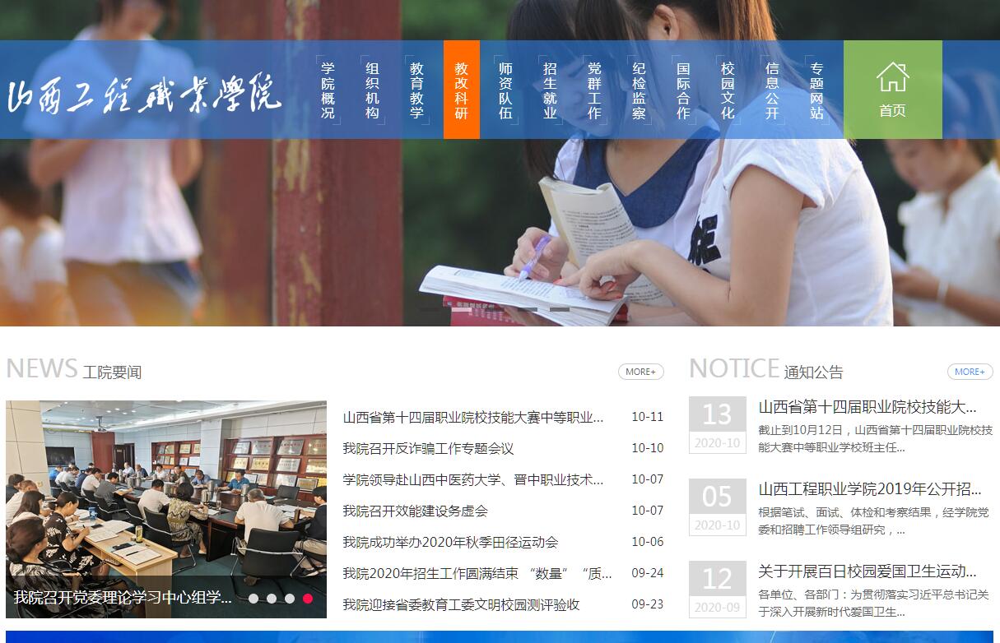Select the red active news slider dot
Viewport: 1000px width, 643px height.
tap(308, 599)
